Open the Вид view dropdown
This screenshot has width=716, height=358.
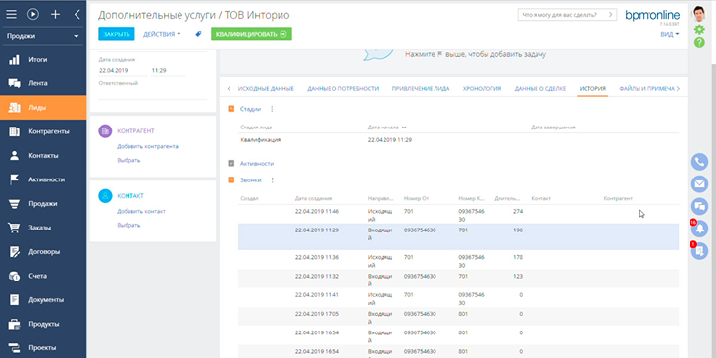pyautogui.click(x=670, y=34)
